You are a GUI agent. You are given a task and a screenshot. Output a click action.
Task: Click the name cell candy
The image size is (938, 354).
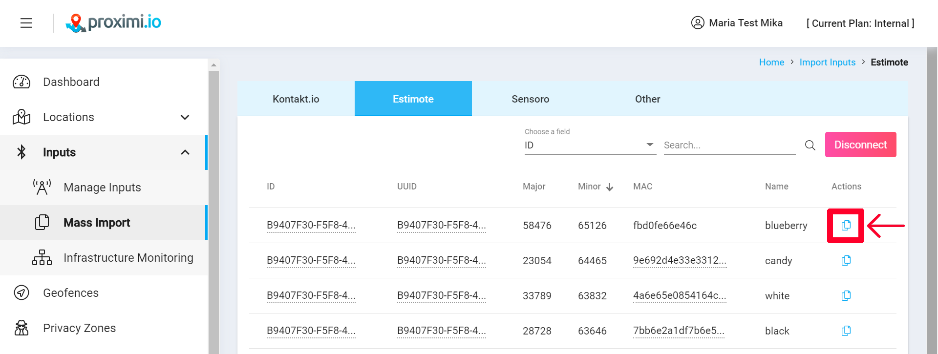point(778,261)
